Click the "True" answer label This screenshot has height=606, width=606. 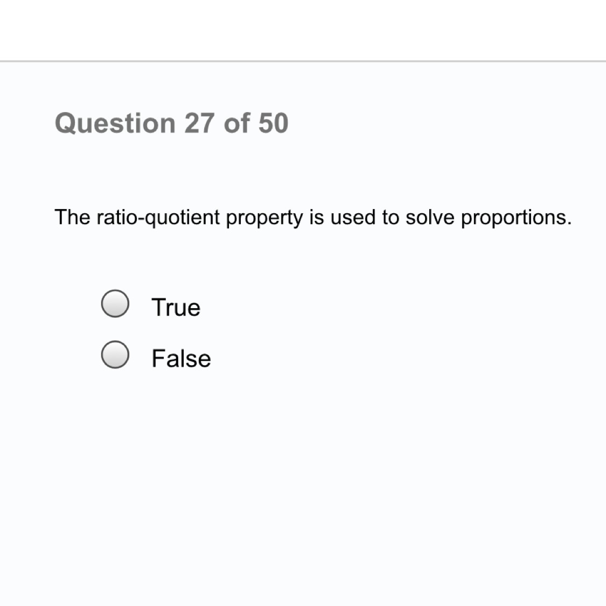pyautogui.click(x=176, y=307)
